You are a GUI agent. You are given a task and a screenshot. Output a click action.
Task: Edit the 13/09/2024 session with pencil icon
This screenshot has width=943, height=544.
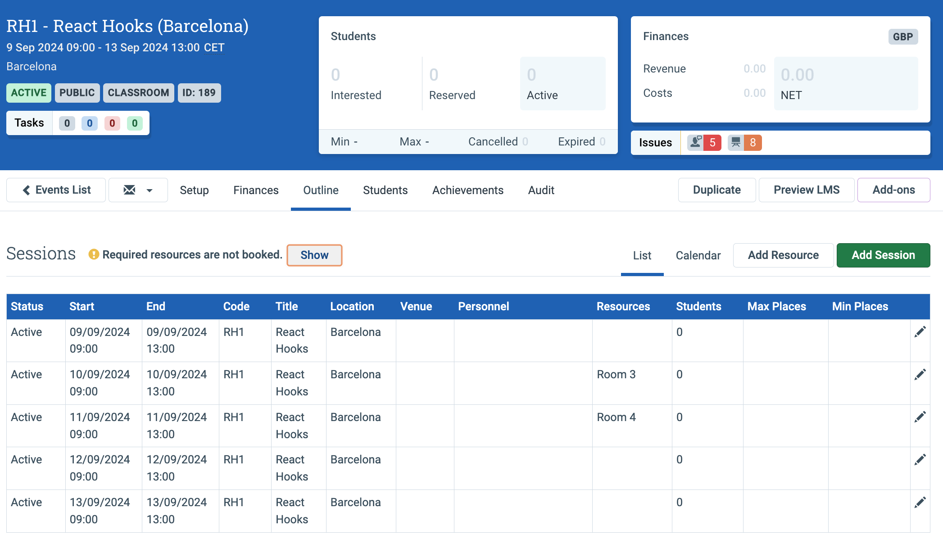(920, 502)
